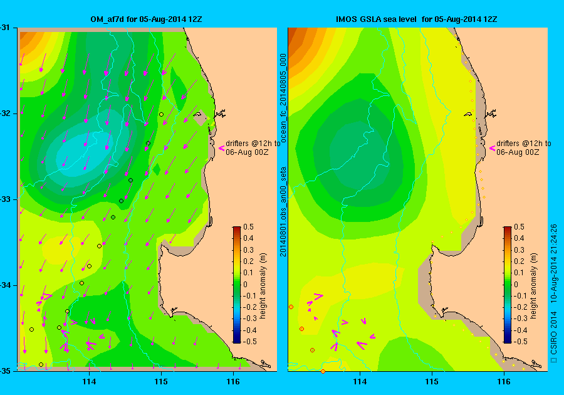This screenshot has width=564, height=395.
Task: Click longitude label 114 under right map
Action: pos(360,382)
